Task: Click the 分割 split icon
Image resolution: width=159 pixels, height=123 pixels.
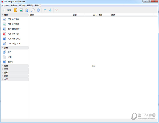Action: click(x=4, y=57)
